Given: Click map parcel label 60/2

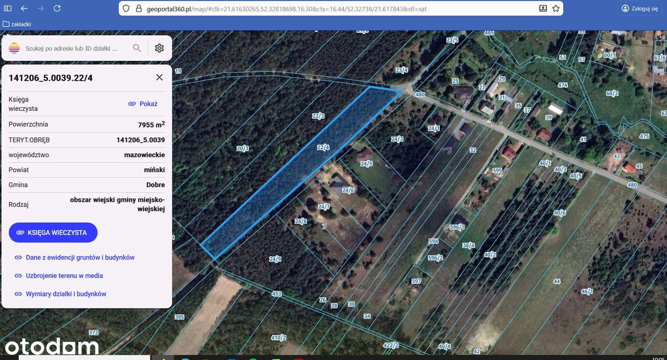Looking at the screenshot, I should coord(612,94).
